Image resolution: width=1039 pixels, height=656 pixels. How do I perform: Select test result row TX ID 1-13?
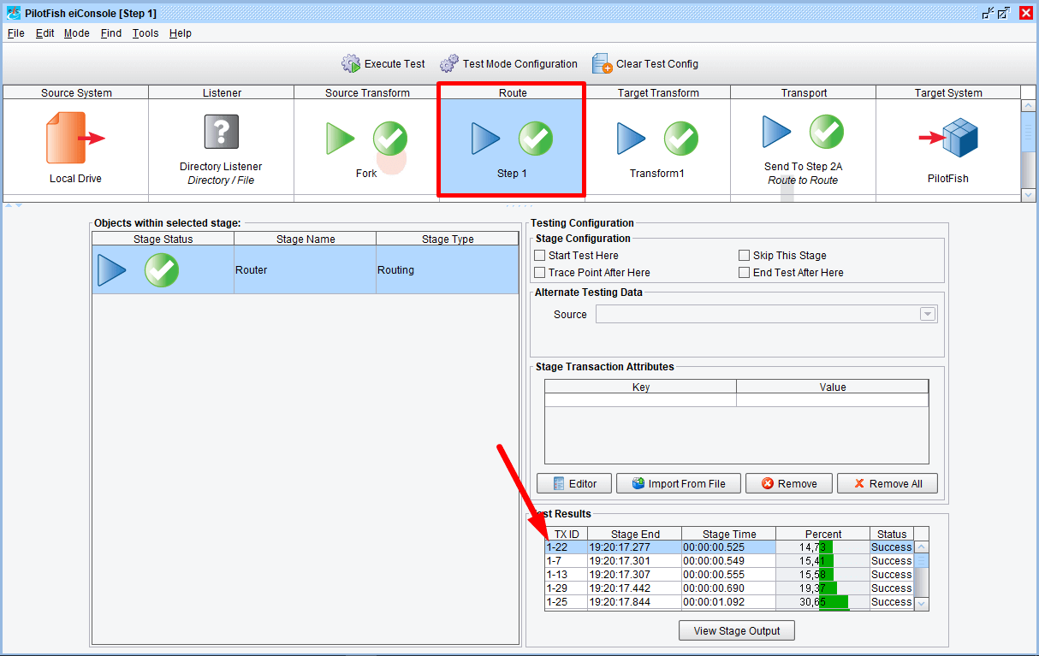[x=729, y=575]
